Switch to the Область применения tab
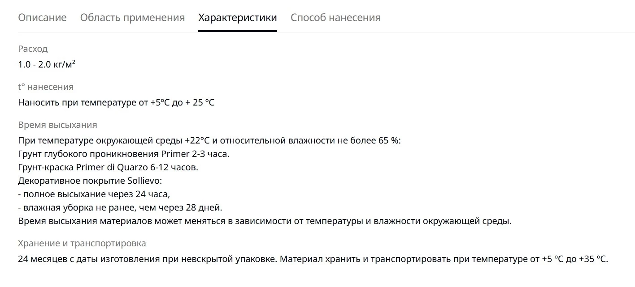Viewport: 635px width, 287px height. pyautogui.click(x=132, y=17)
